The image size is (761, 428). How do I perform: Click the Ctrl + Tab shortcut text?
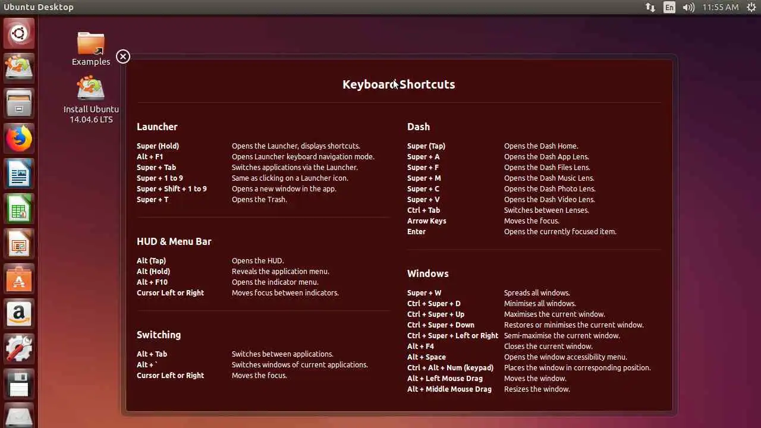point(424,210)
